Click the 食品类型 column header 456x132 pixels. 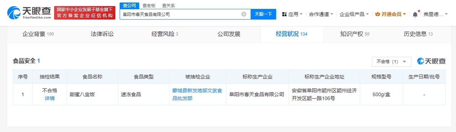coord(144,77)
